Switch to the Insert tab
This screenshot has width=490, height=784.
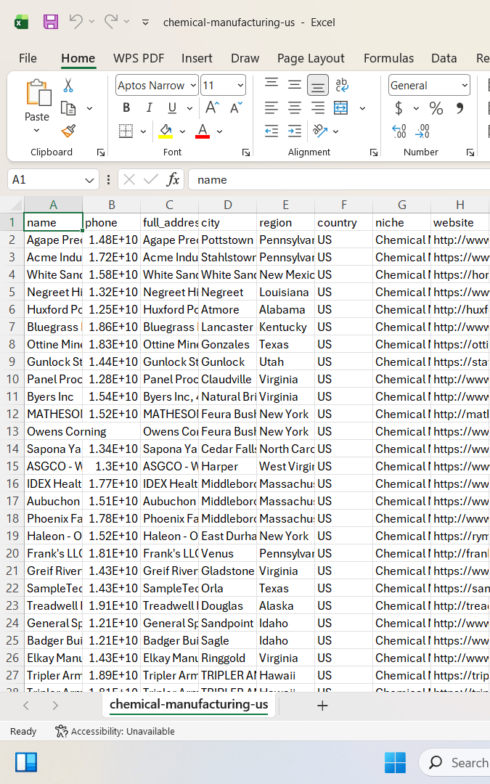click(x=197, y=59)
